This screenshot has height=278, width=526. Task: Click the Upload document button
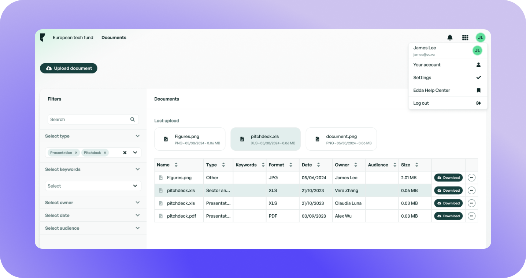(68, 68)
